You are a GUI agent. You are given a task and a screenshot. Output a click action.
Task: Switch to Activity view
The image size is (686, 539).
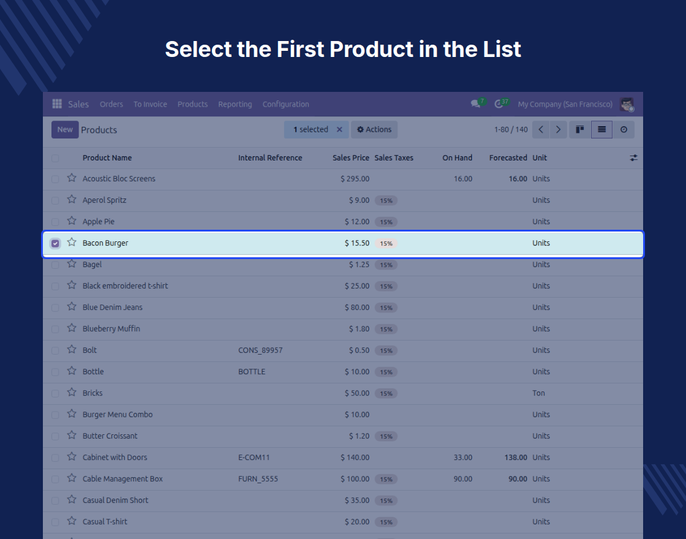[x=624, y=129]
